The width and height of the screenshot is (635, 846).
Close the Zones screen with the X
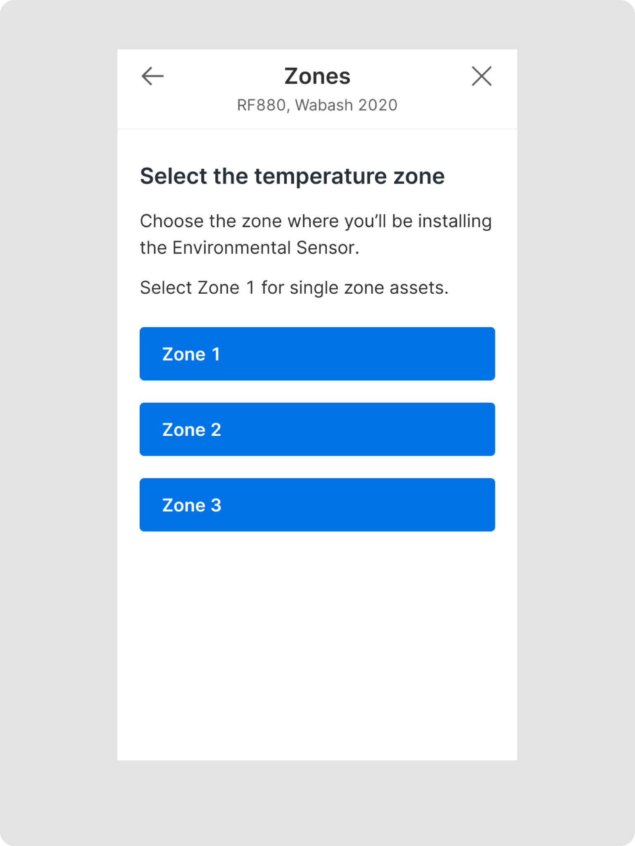(481, 76)
